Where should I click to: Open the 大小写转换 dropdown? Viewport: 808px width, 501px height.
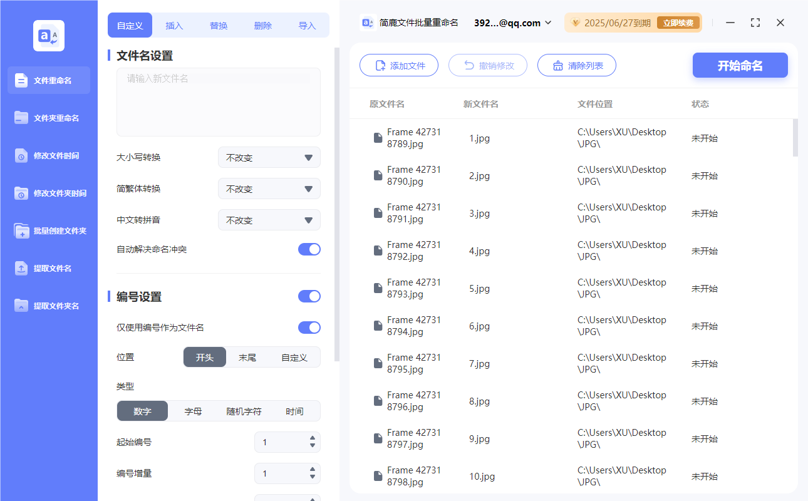click(269, 157)
